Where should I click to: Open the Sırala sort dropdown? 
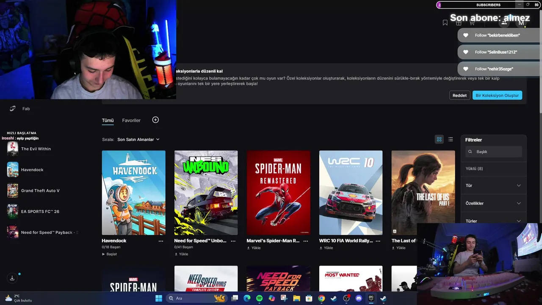[x=138, y=139]
